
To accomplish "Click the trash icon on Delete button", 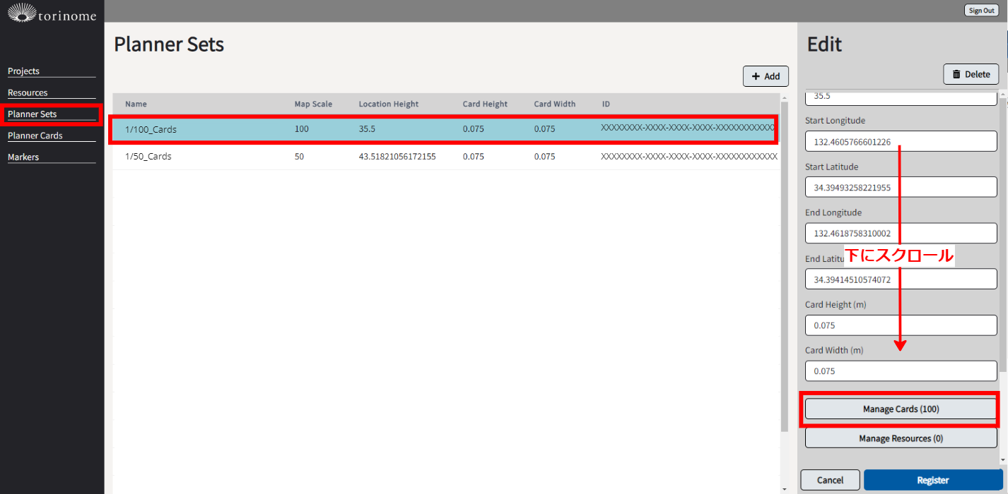I will pyautogui.click(x=956, y=74).
